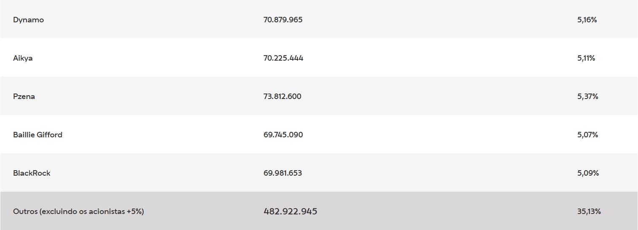Select Pzena's share count 73.812.600

tap(282, 96)
